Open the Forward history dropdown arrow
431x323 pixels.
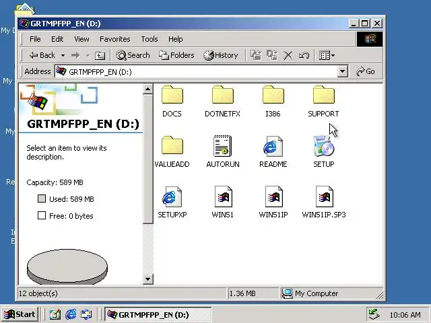click(x=88, y=55)
